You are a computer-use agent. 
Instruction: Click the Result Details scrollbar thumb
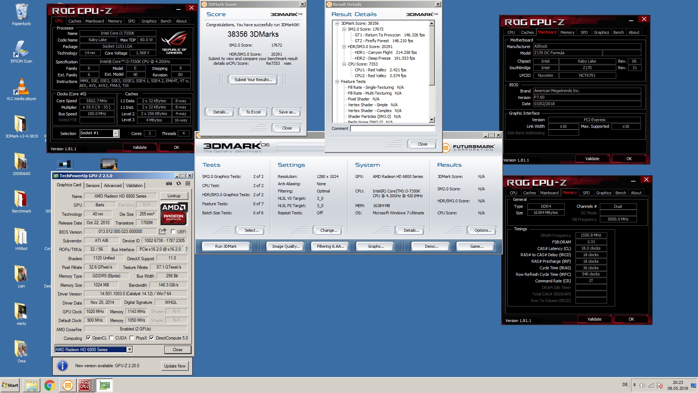tap(432, 56)
